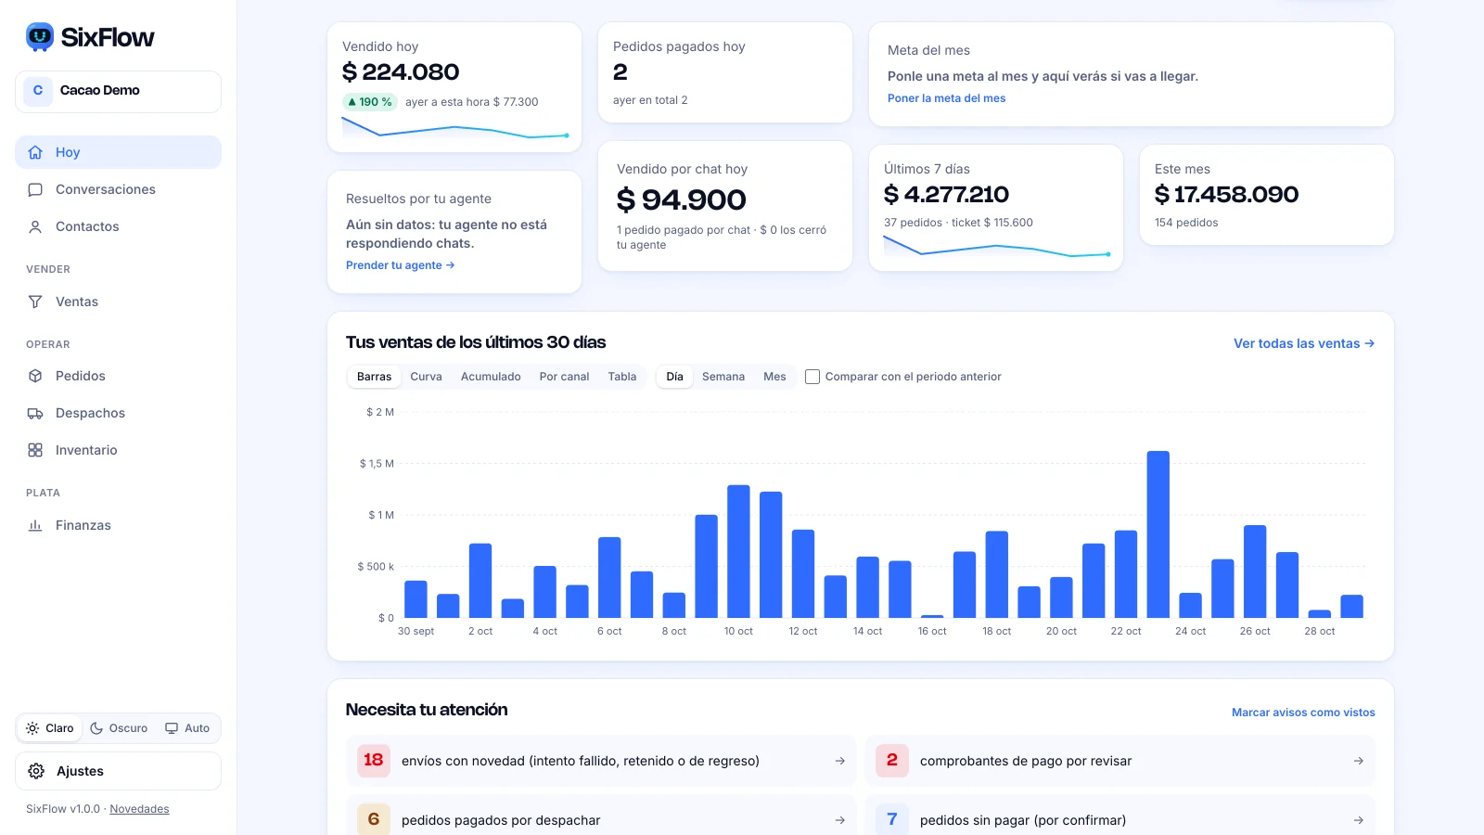Viewport: 1484px width, 835px height.
Task: Select the Semana granularity option
Action: pos(723,377)
